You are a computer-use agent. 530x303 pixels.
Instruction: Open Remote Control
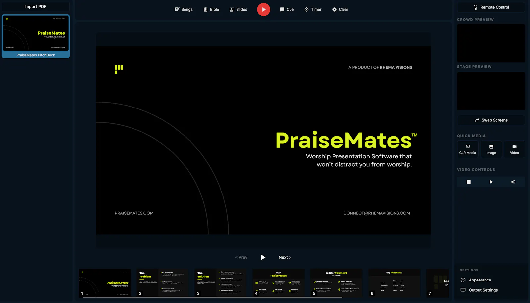click(x=491, y=7)
